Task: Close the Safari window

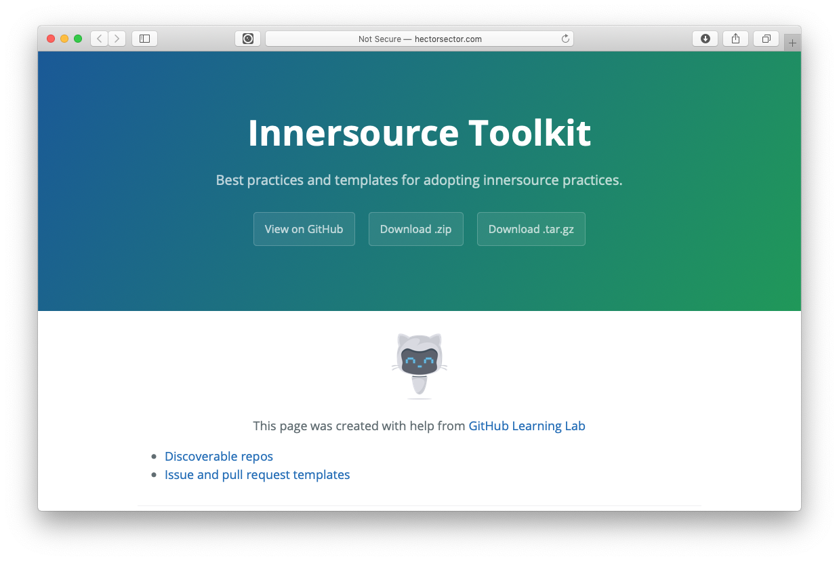Action: (51, 39)
